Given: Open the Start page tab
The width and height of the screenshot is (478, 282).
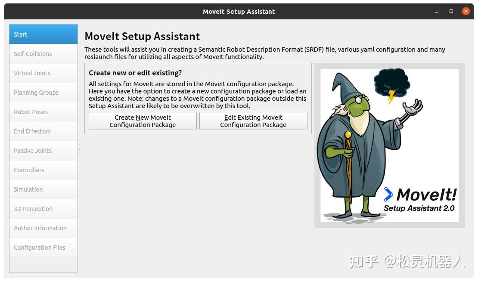Looking at the screenshot, I should point(43,34).
